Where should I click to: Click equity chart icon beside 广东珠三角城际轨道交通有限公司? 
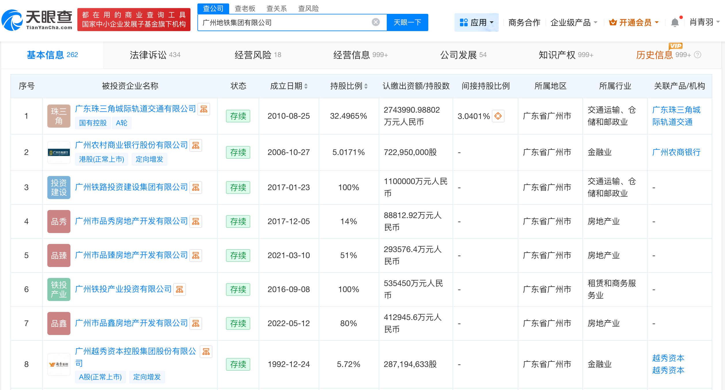click(204, 109)
